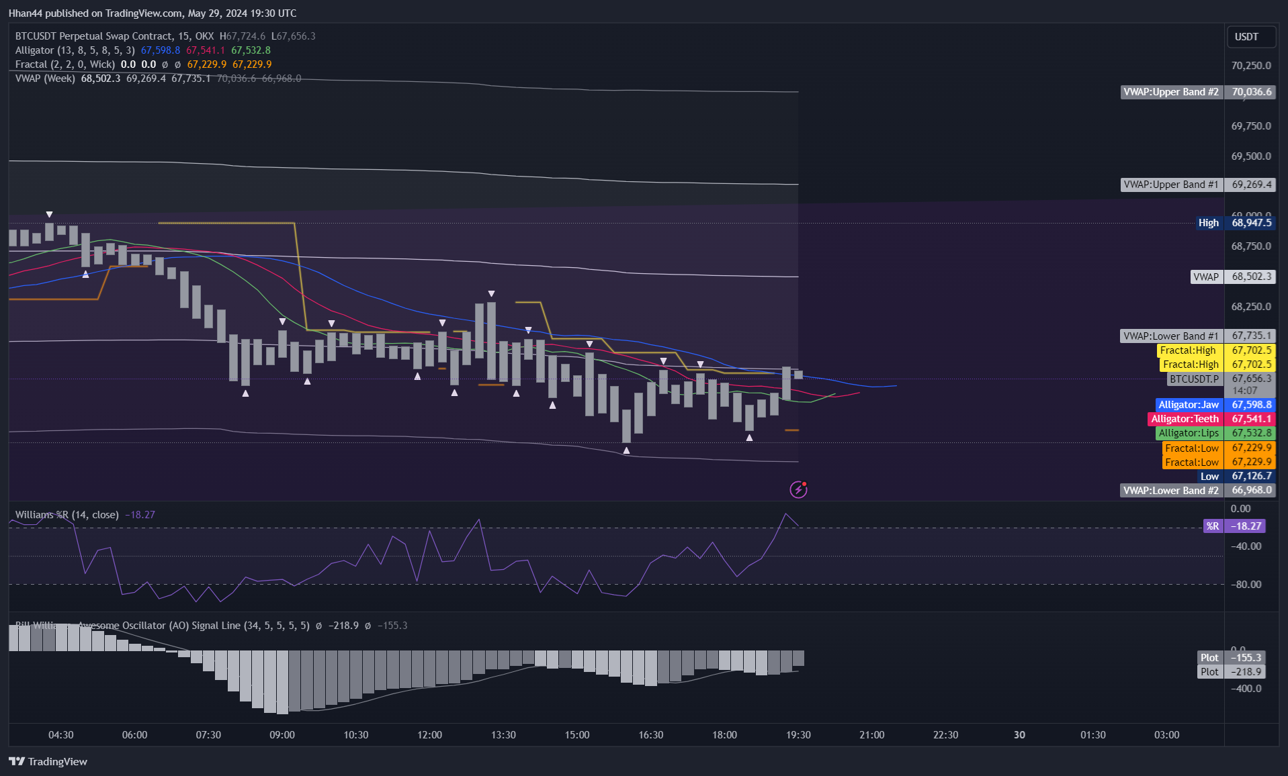The width and height of the screenshot is (1288, 776).
Task: Select the Alligator (13, 8, 5, 8, 5, 3) legend
Action: point(75,50)
